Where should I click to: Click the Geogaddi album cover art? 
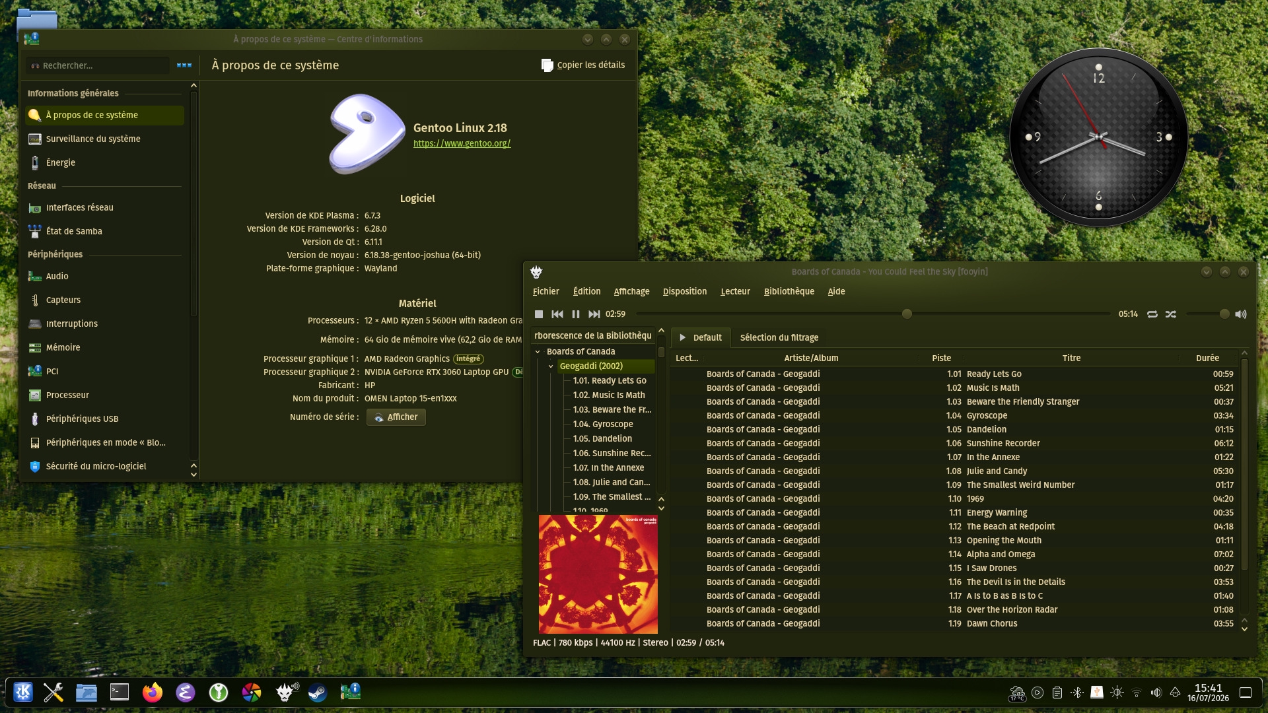(x=598, y=574)
